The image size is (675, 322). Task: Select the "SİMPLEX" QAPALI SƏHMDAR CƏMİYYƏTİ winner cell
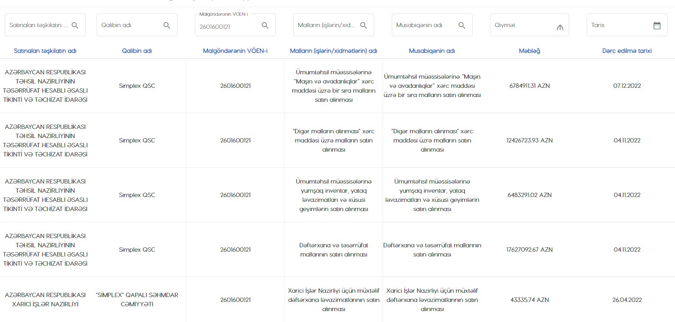[137, 300]
